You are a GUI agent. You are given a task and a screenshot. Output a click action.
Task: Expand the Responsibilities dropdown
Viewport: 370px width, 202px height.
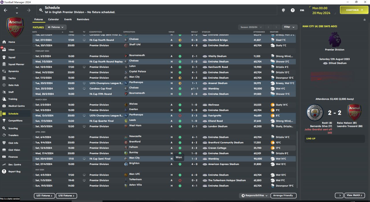tap(255, 196)
